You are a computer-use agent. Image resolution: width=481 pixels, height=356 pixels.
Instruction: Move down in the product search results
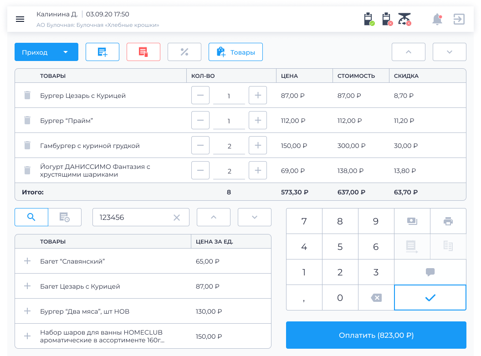coord(254,217)
